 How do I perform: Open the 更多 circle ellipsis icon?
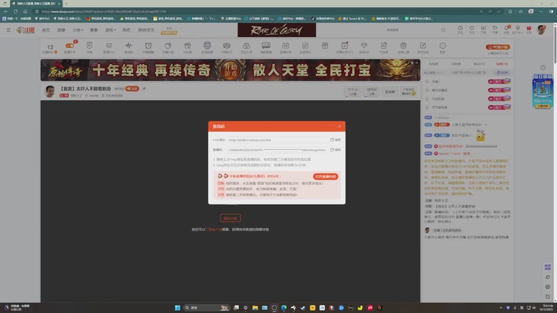(443, 46)
